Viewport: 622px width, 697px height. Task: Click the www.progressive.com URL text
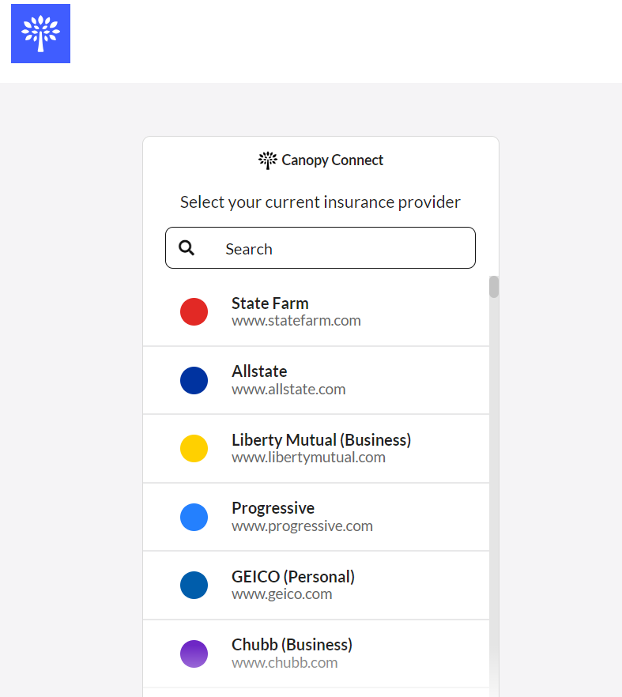302,526
